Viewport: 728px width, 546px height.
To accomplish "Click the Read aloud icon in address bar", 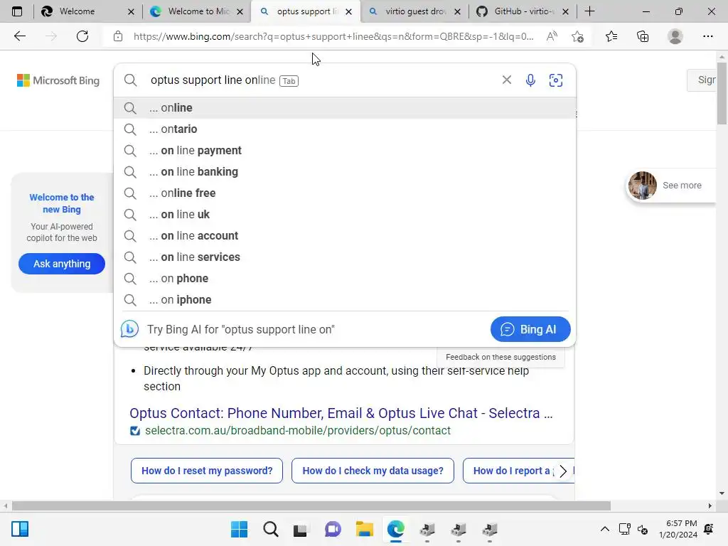I will point(552,36).
